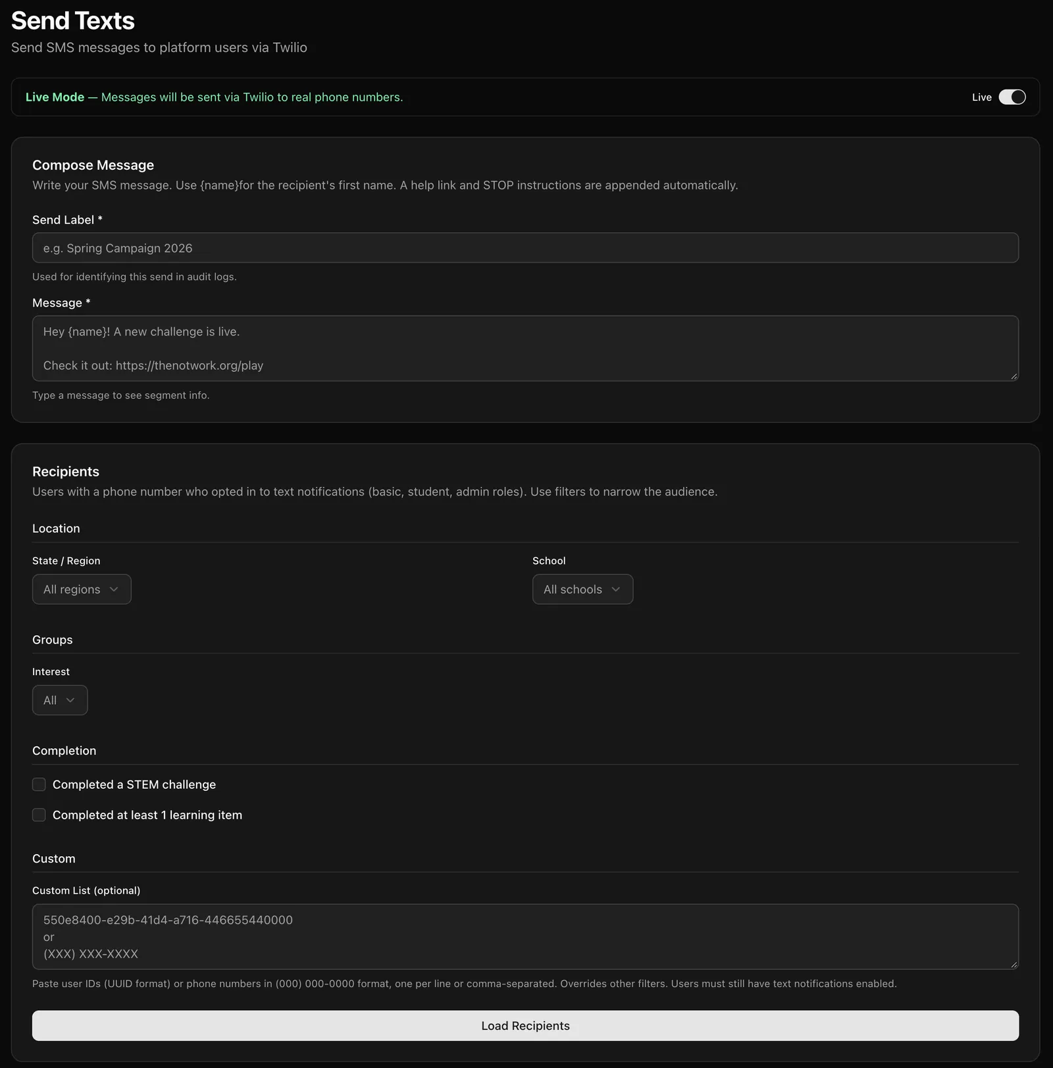Click the 'Live Mode' status text
1053x1068 pixels.
[x=55, y=97]
